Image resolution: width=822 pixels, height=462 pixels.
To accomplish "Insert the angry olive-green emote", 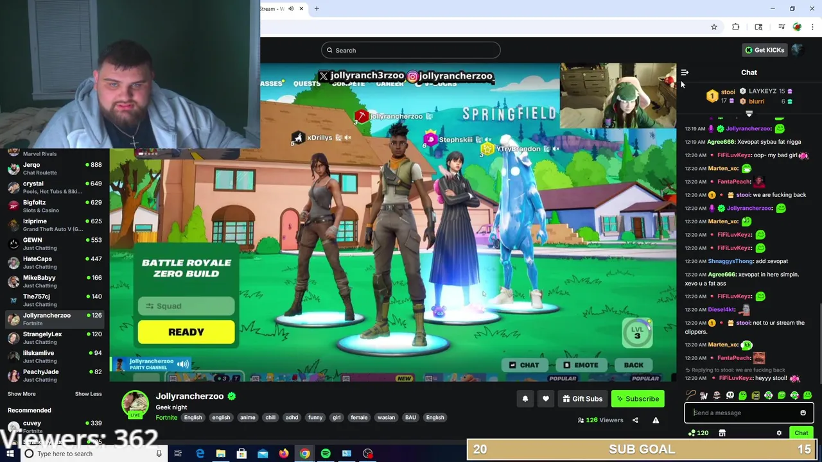I will pyautogui.click(x=756, y=395).
